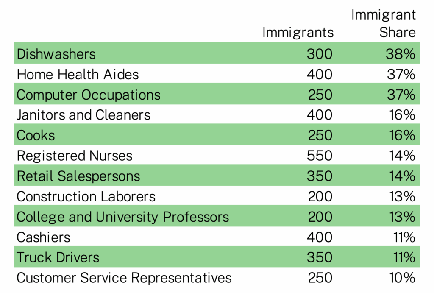Click the Truck Drivers row label
This screenshot has width=434, height=293.
tap(58, 257)
